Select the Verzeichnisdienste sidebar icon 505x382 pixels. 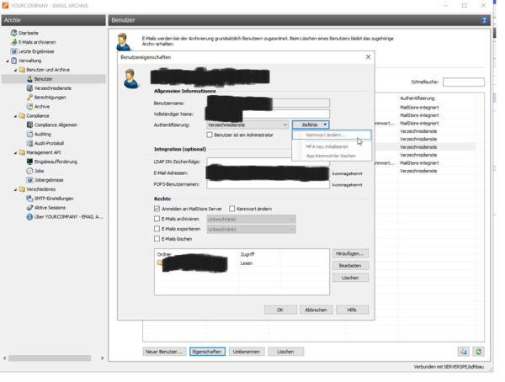29,88
